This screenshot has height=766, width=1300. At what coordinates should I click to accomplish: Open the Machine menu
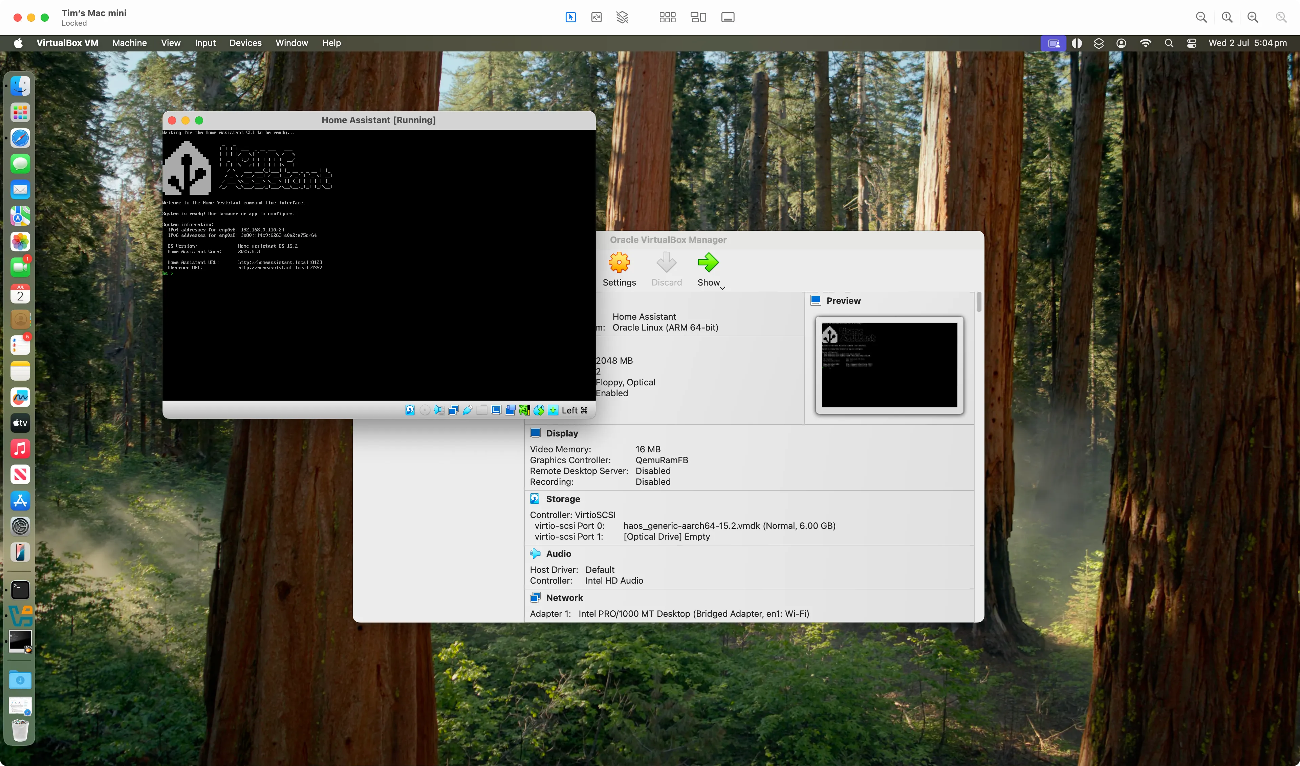point(130,43)
